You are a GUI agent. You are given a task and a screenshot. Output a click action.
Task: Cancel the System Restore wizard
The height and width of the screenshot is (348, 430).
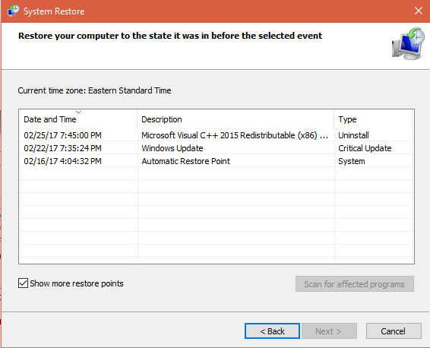394,331
